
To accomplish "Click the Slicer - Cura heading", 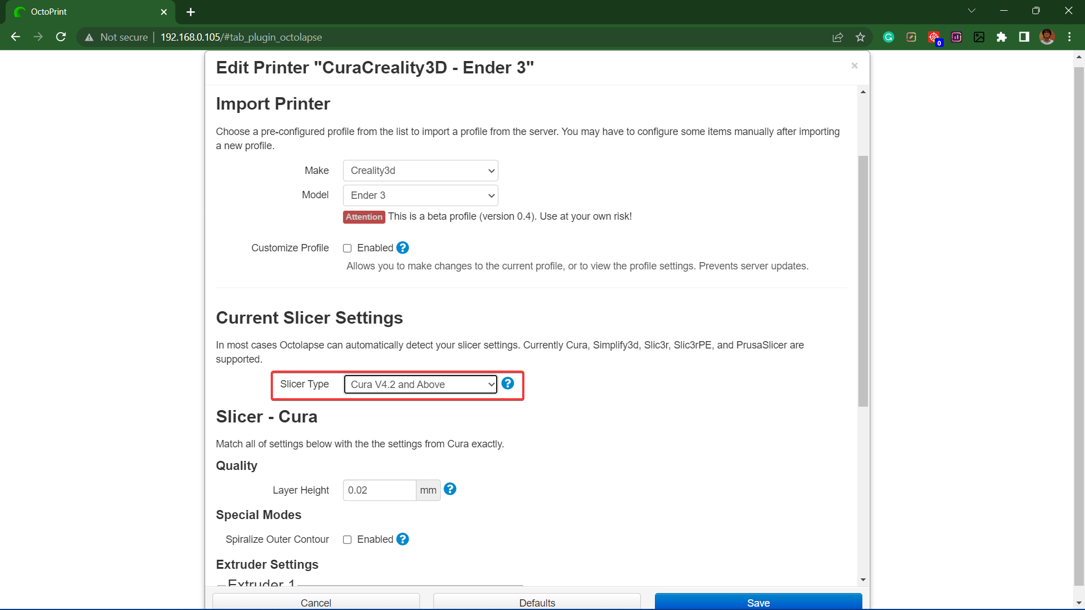I will pyautogui.click(x=267, y=417).
